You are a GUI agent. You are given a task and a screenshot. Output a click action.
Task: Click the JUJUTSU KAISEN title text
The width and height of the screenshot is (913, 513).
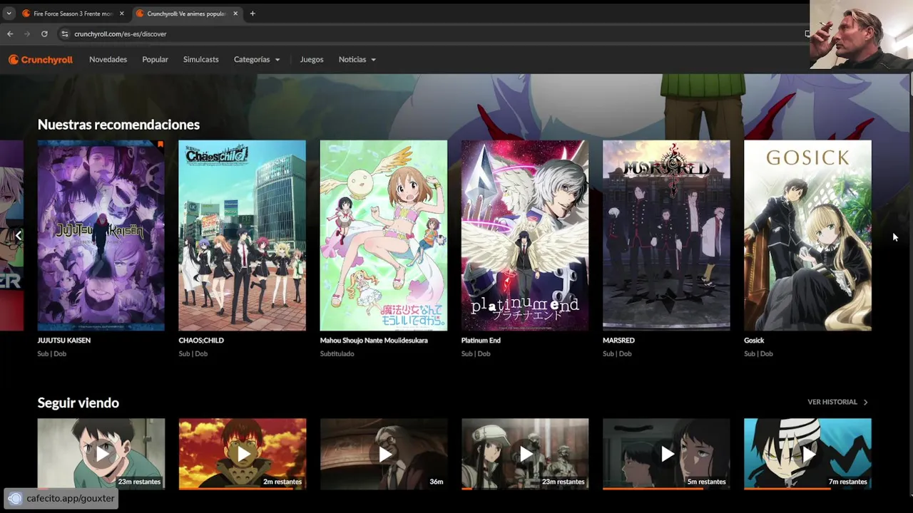pos(63,341)
